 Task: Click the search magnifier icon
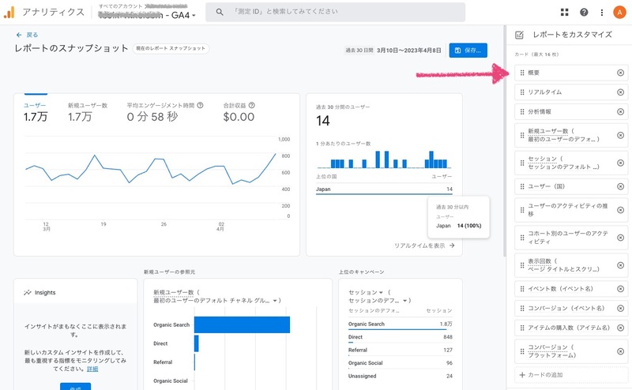220,12
